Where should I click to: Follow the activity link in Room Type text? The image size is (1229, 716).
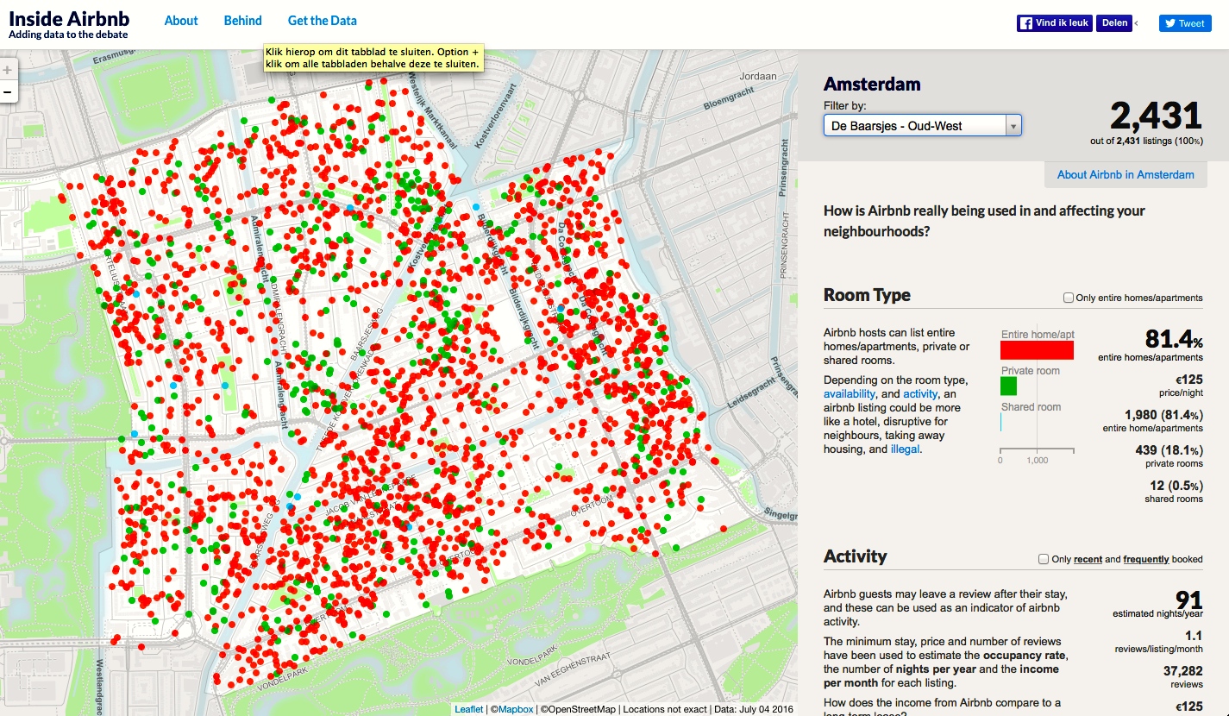click(x=920, y=394)
